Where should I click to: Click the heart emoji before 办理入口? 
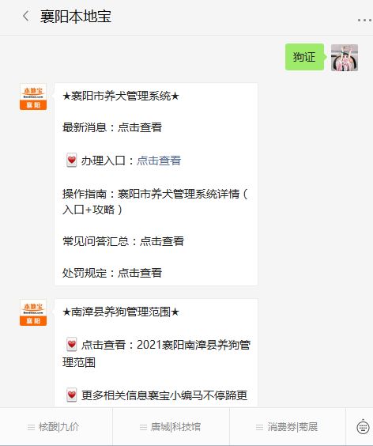pos(71,161)
